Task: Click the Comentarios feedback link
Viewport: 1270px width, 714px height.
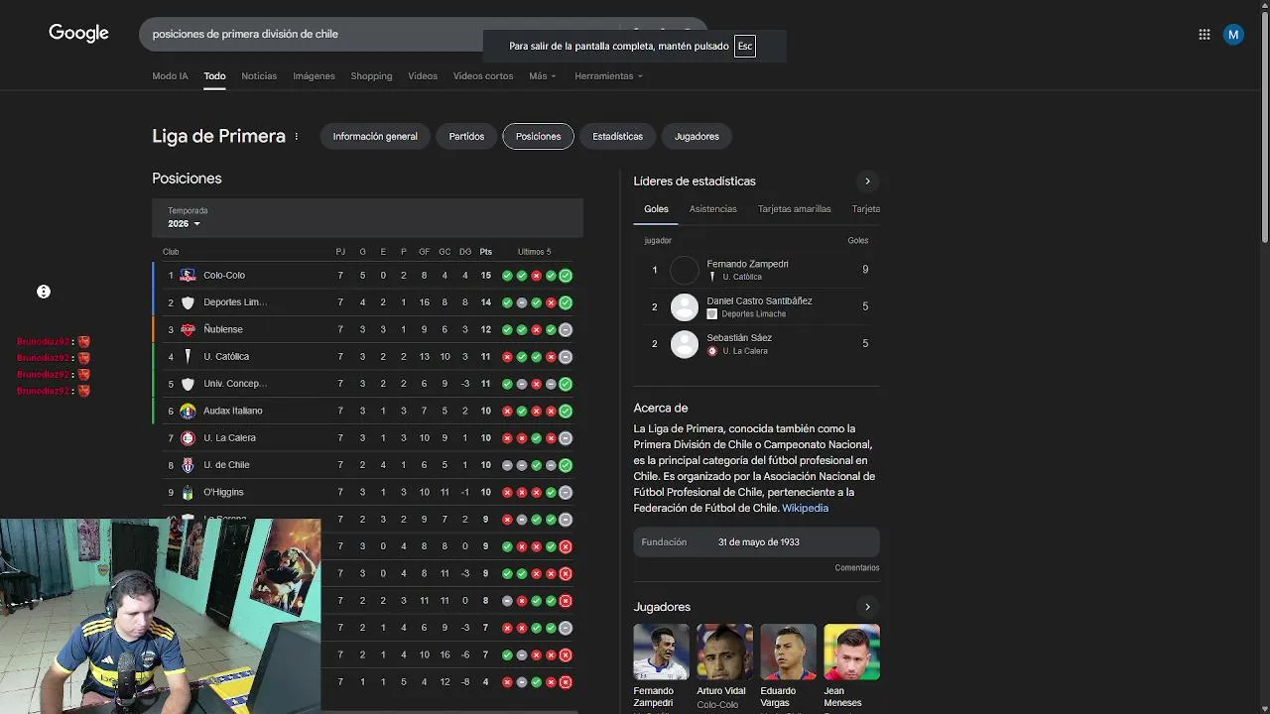Action: click(857, 568)
